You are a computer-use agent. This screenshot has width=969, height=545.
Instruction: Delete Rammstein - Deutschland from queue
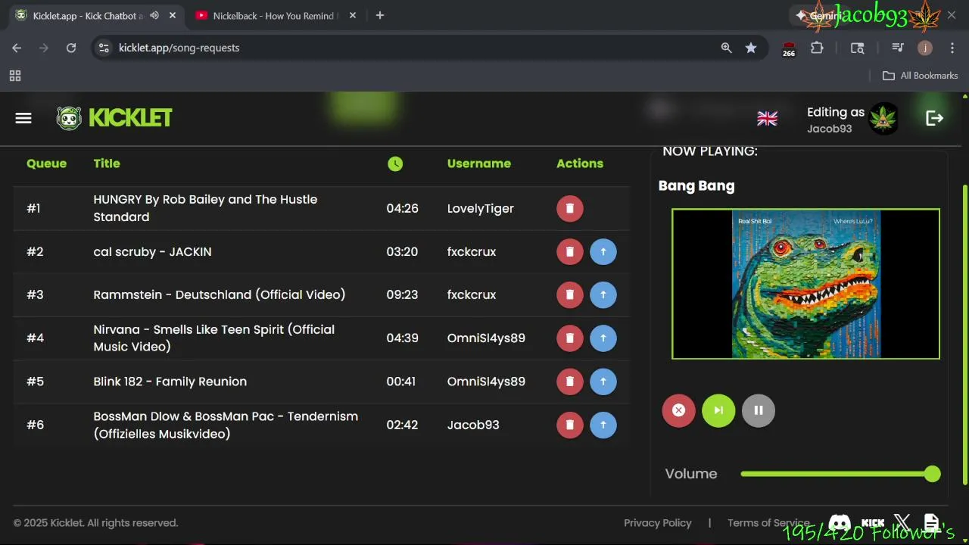570,294
